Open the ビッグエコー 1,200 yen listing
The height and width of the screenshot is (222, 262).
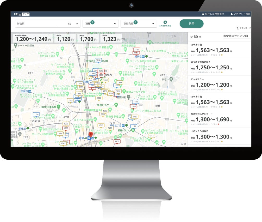[219, 84]
